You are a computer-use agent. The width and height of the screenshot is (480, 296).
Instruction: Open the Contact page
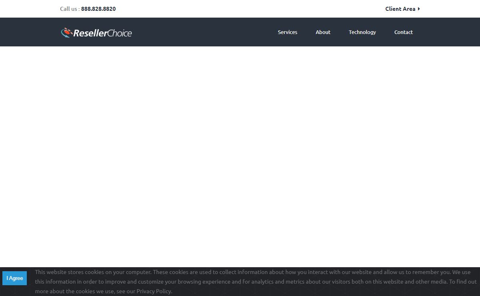403,32
